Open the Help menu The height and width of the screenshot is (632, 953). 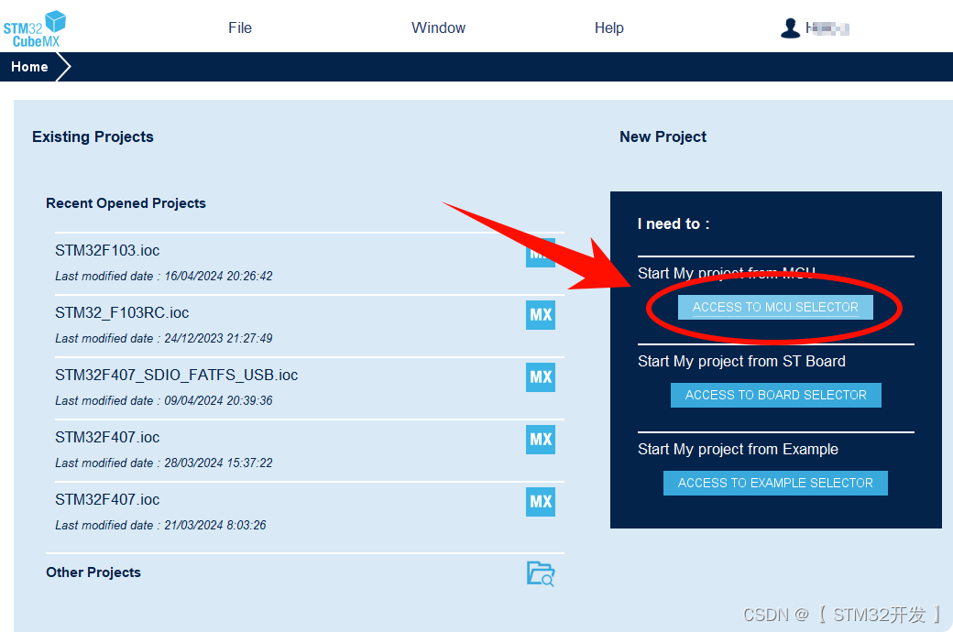coord(609,28)
